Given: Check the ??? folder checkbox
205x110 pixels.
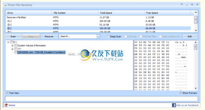Looking at the screenshot, I should click(x=16, y=49).
